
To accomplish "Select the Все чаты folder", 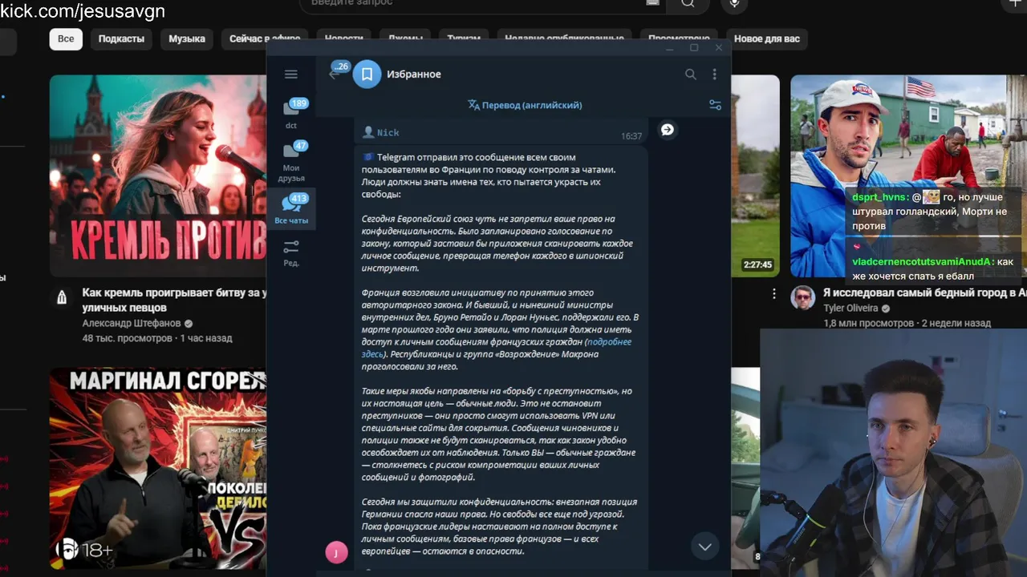I will pyautogui.click(x=291, y=209).
